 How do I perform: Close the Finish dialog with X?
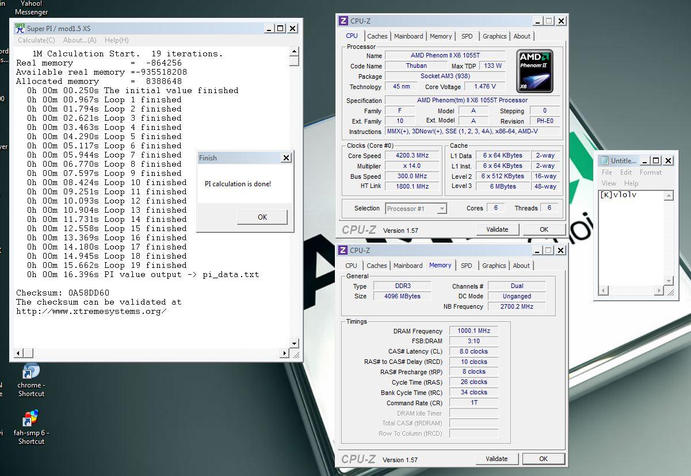pyautogui.click(x=286, y=158)
